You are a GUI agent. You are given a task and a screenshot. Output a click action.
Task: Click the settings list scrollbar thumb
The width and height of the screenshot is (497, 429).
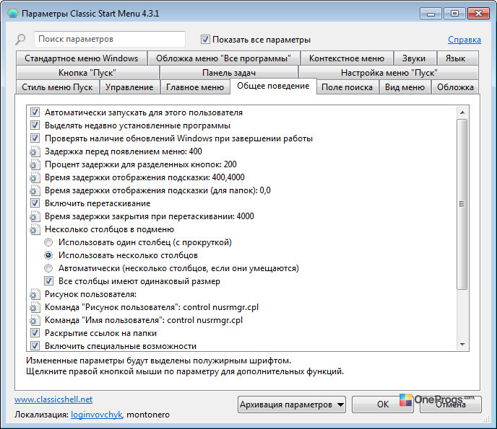coord(462,204)
